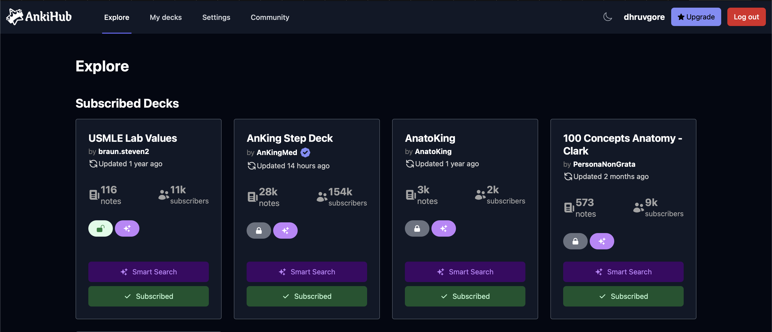Toggle dark mode moon icon
The height and width of the screenshot is (332, 772).
[x=608, y=17]
